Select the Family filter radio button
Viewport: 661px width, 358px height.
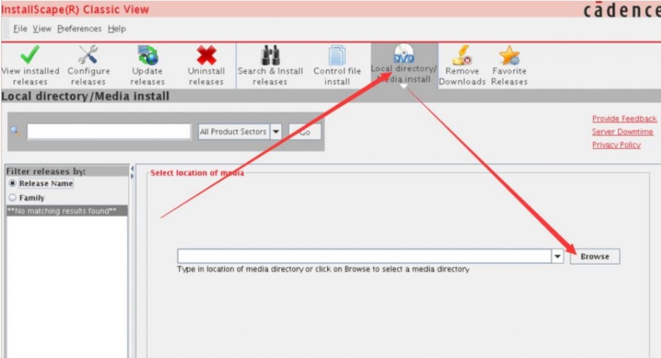[x=12, y=198]
